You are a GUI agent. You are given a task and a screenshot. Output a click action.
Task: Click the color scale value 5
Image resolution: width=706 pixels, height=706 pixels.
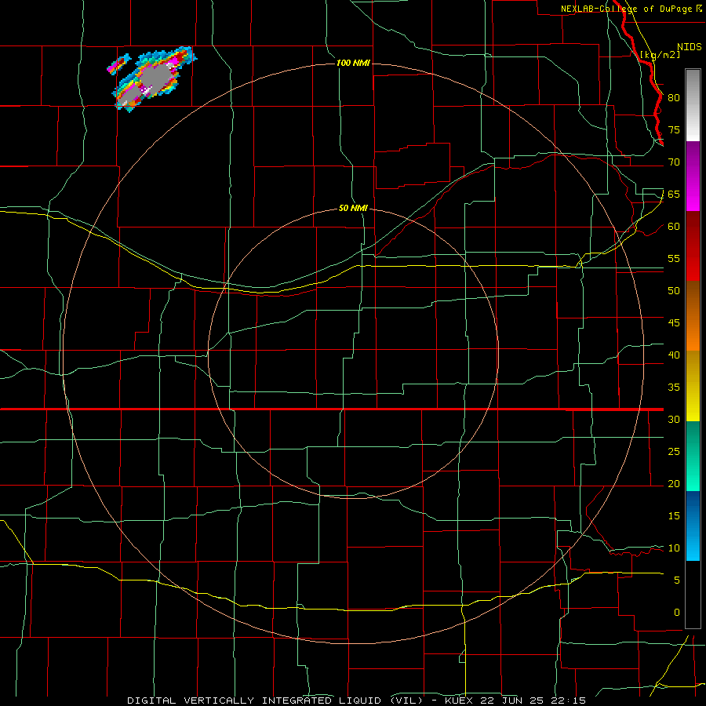tap(677, 580)
